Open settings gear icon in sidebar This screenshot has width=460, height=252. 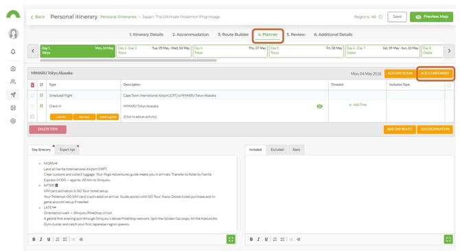pos(13,121)
